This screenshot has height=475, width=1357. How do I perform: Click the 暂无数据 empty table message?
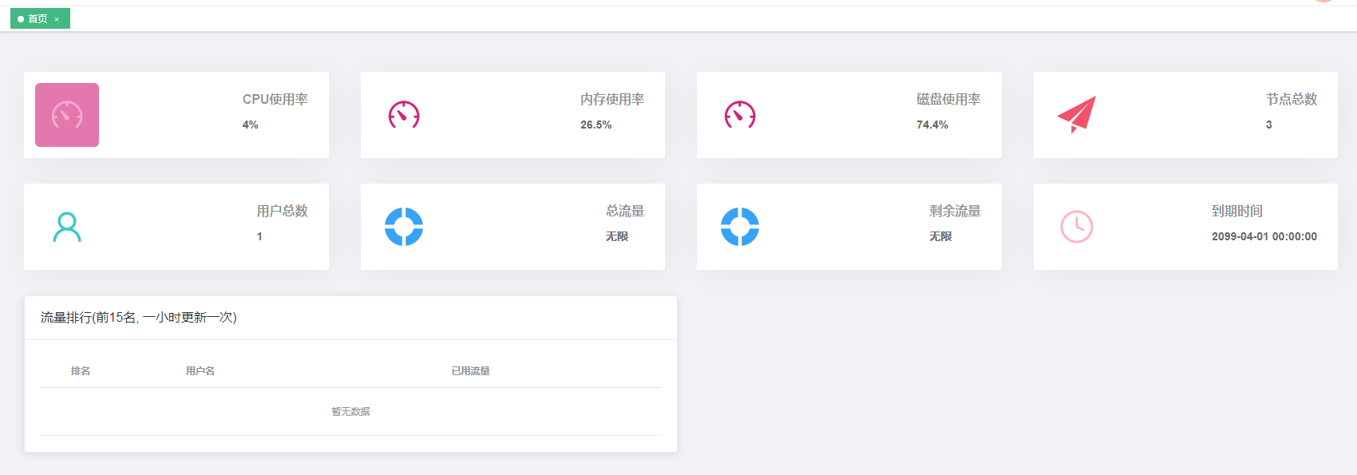351,412
